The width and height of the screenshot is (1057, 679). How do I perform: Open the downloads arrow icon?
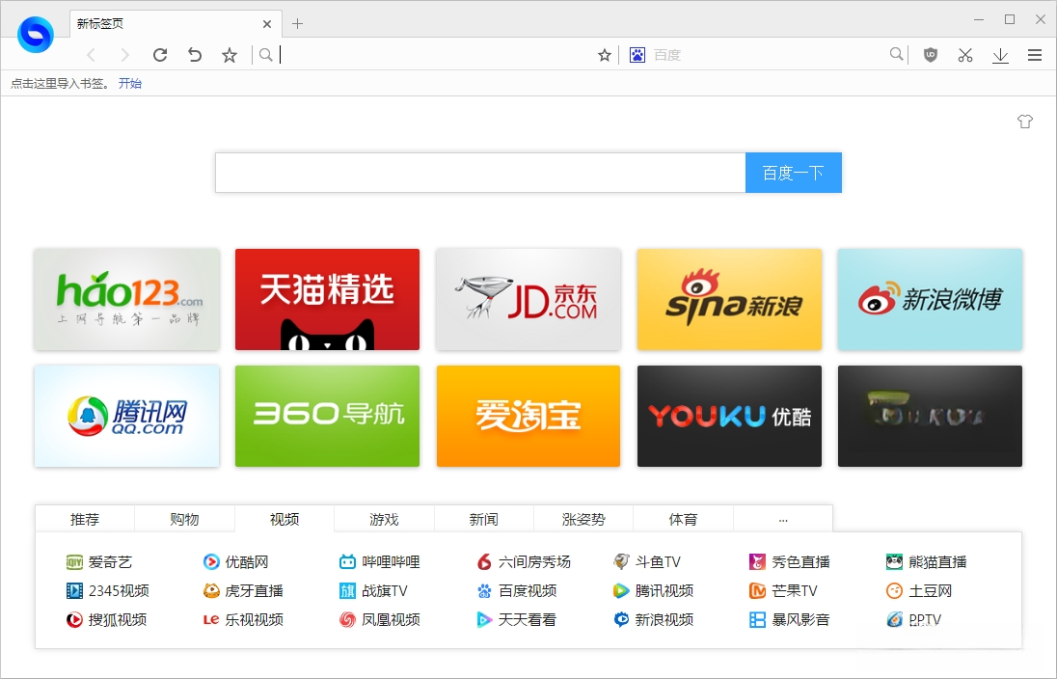click(x=1000, y=55)
